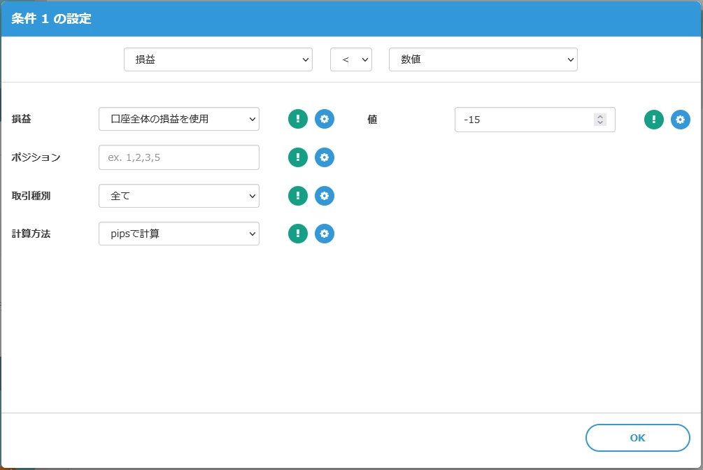703x470 pixels.
Task: Open the gear settings for 取引種別
Action: pyautogui.click(x=324, y=196)
